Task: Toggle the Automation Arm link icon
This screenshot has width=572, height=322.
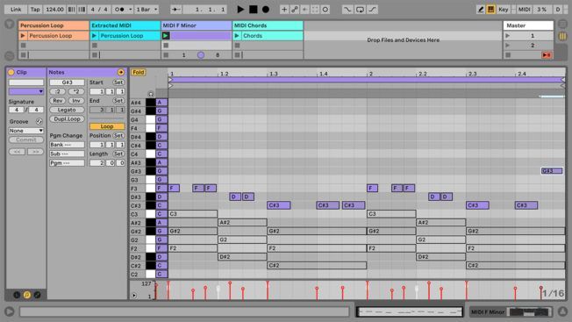Action: point(295,10)
